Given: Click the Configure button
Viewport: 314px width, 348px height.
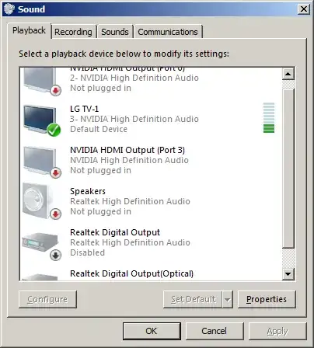Looking at the screenshot, I should point(47,299).
